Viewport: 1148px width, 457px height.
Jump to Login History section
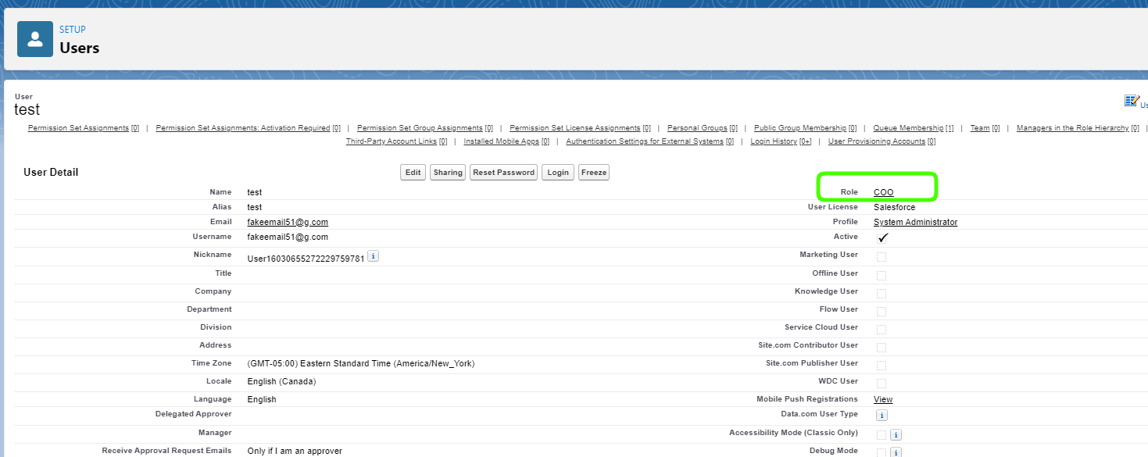tap(781, 141)
